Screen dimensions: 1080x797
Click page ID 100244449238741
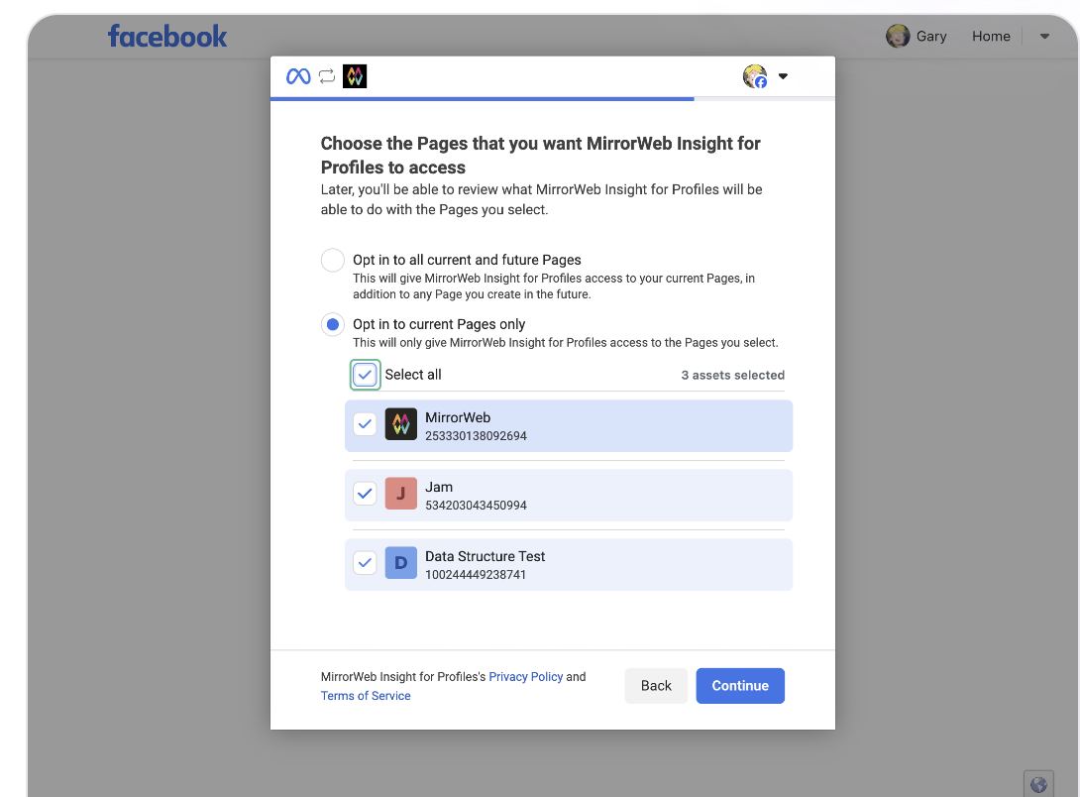point(476,575)
